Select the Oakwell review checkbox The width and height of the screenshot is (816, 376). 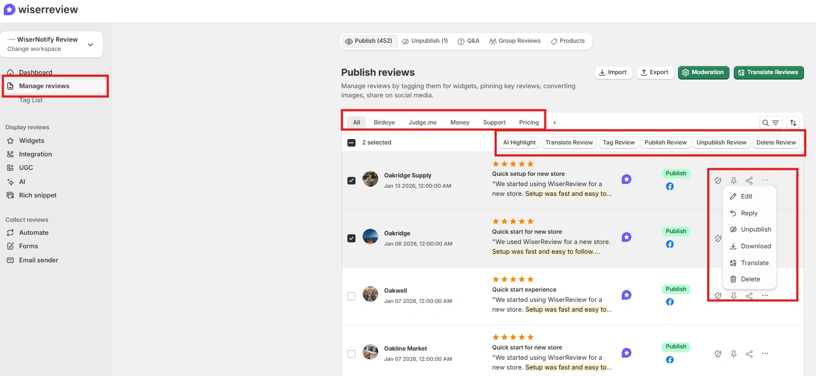(x=351, y=295)
